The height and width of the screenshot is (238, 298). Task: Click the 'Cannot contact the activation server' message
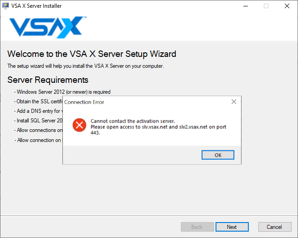coord(133,121)
